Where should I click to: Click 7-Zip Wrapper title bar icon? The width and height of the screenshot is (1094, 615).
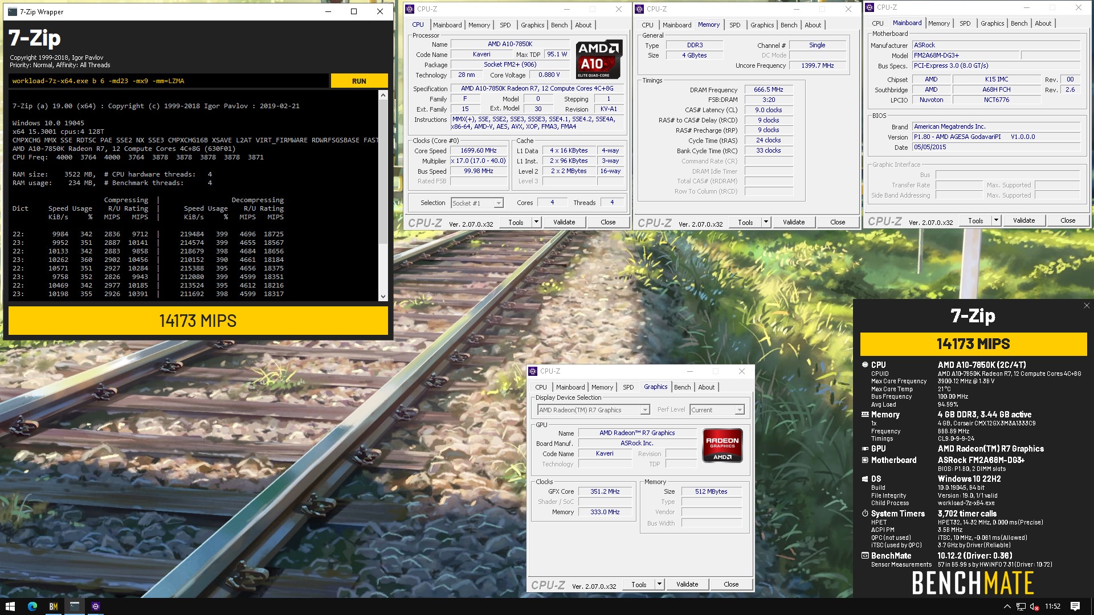click(x=12, y=11)
